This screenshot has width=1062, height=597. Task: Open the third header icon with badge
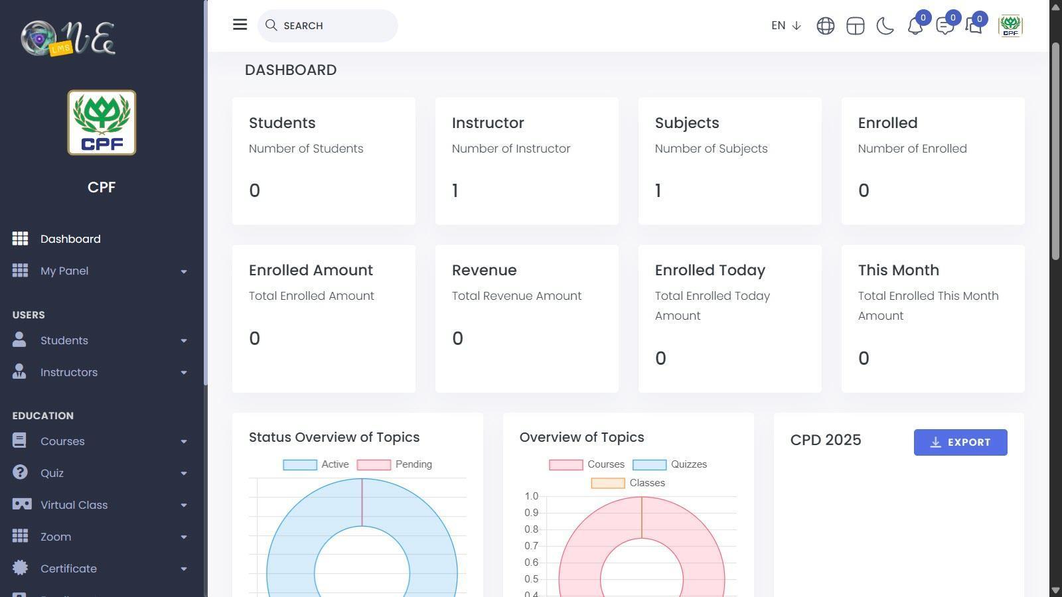pyautogui.click(x=974, y=26)
